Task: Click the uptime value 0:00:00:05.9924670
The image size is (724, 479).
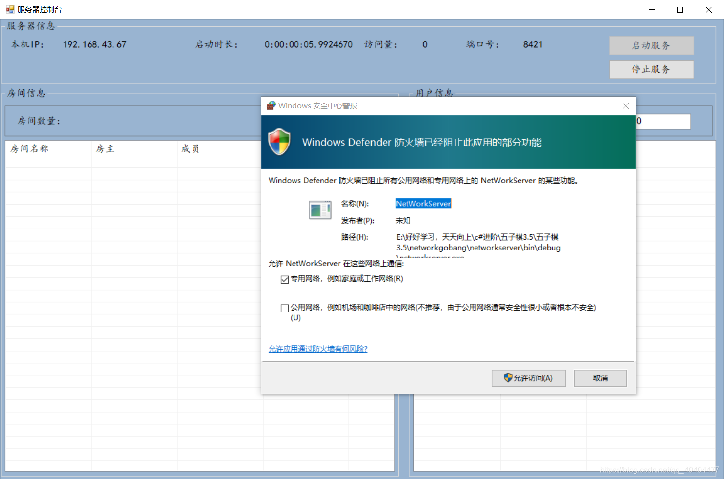Action: pyautogui.click(x=309, y=44)
